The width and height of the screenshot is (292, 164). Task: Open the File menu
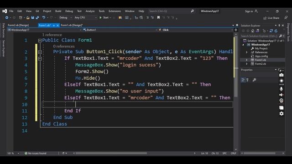click(x=11, y=11)
